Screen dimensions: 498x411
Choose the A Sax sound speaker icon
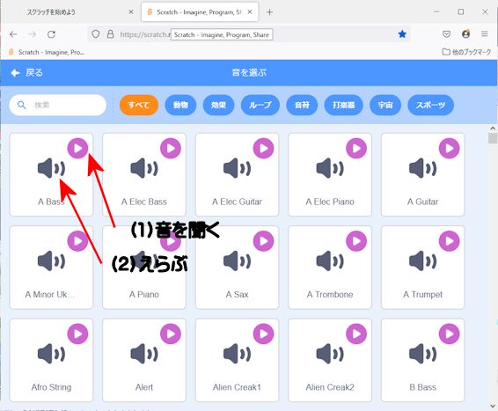coord(237,261)
